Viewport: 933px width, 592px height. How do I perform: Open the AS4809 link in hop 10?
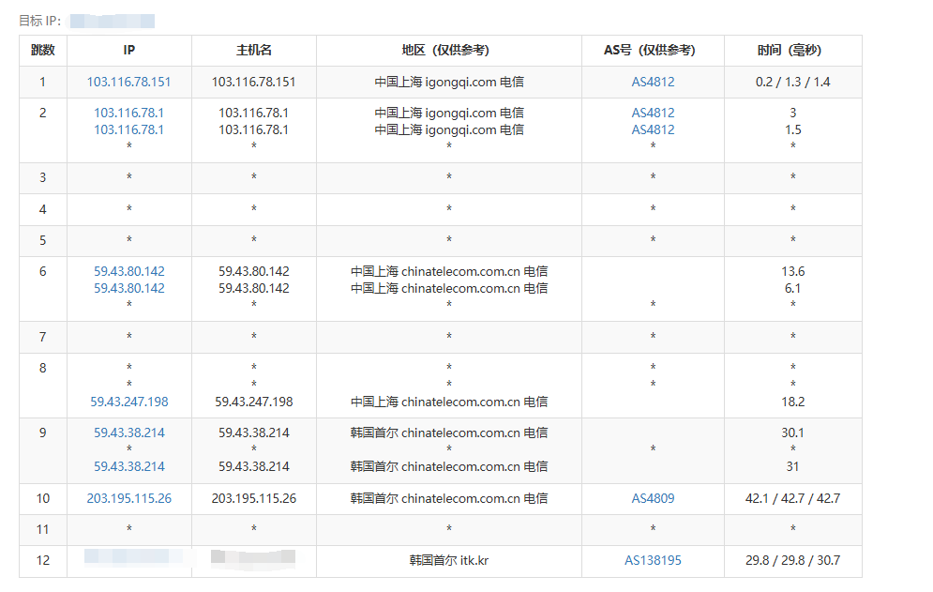tap(653, 498)
